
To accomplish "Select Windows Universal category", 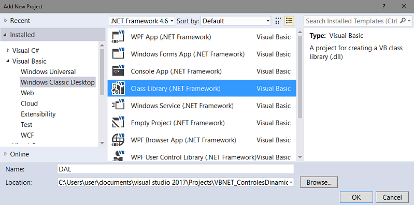I will [x=48, y=72].
